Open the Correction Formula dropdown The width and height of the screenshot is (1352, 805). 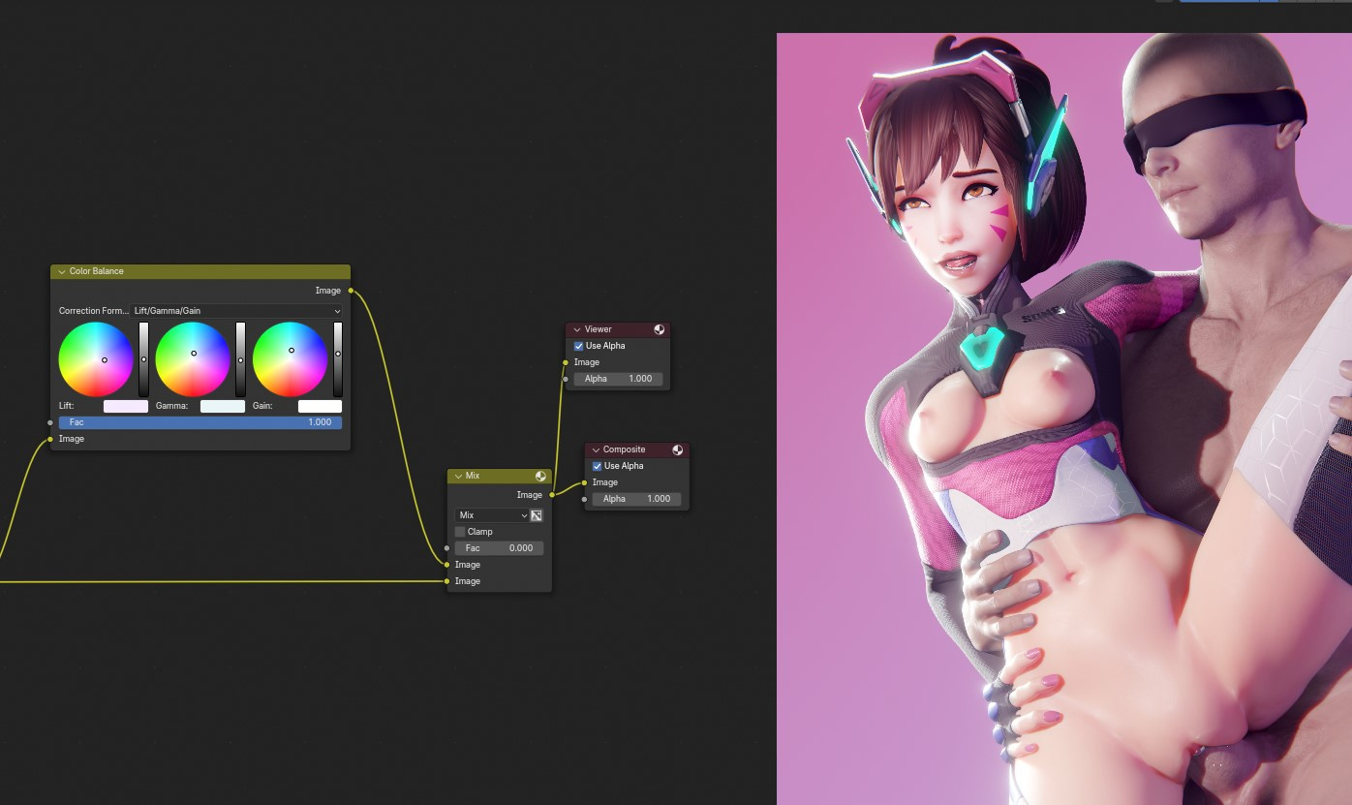(x=237, y=311)
